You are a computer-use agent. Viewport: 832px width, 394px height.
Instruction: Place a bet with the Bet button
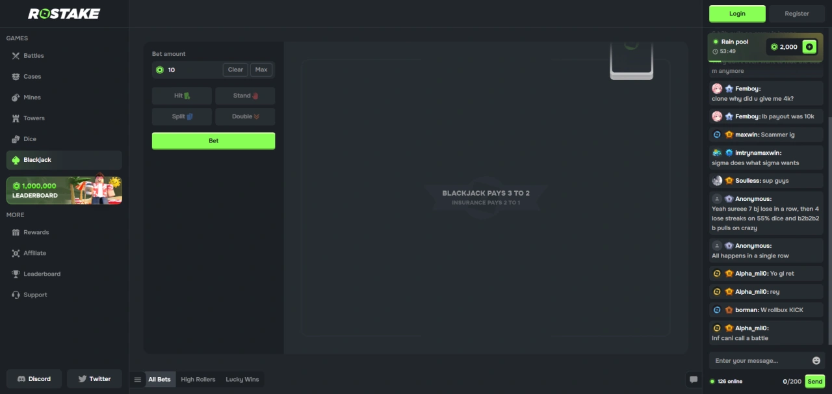tap(213, 141)
